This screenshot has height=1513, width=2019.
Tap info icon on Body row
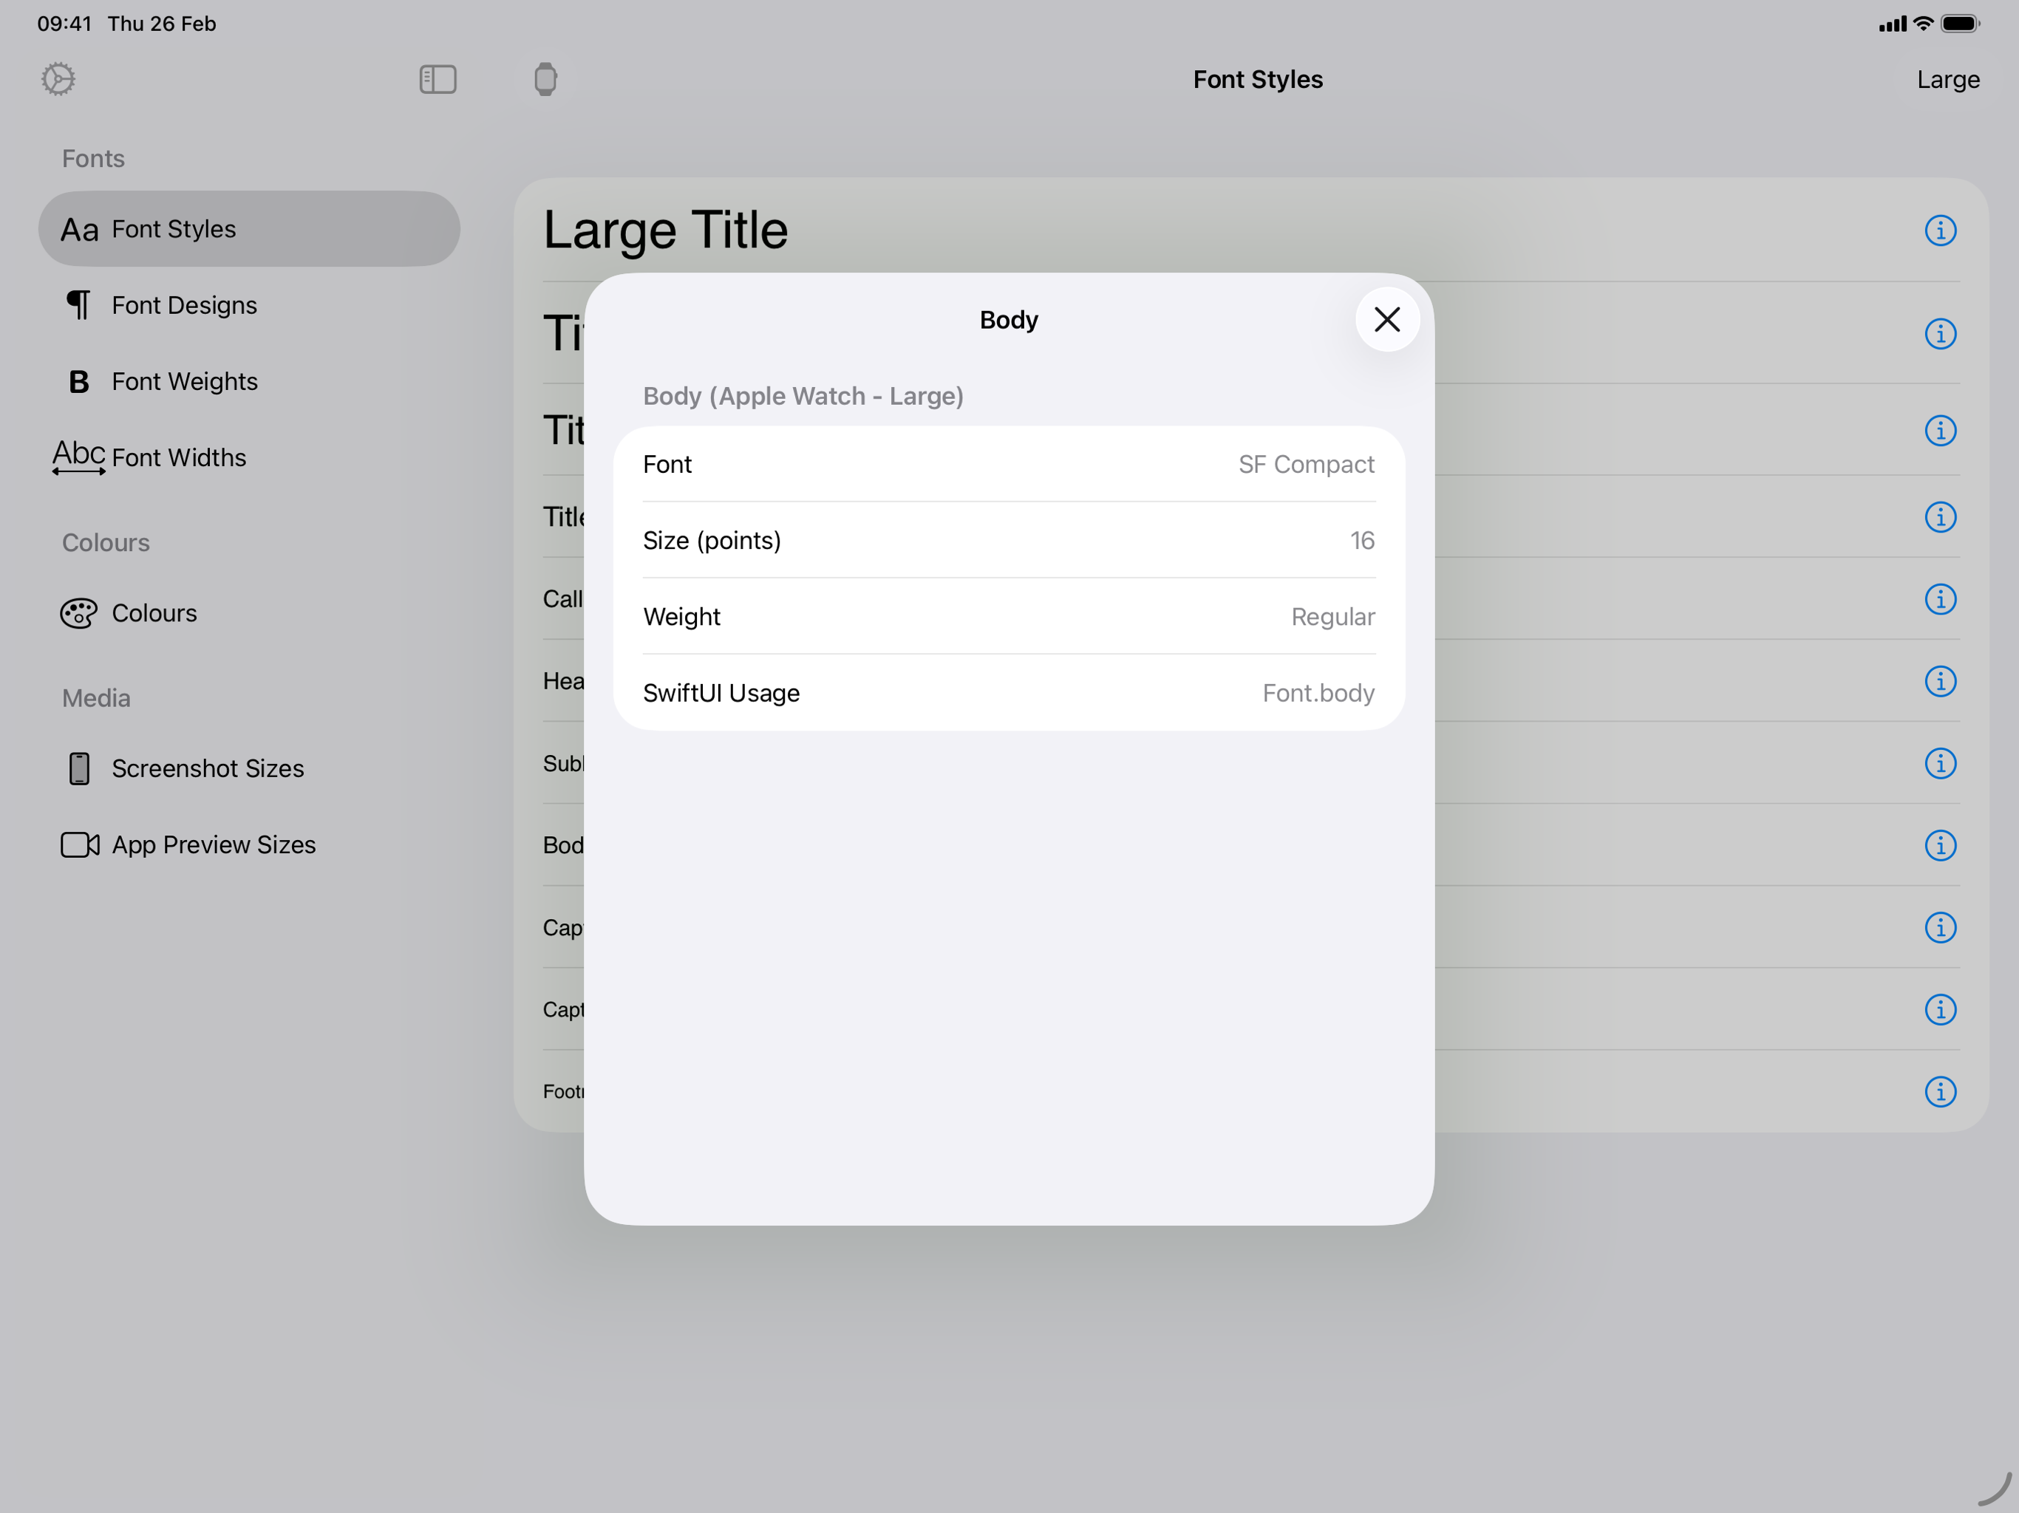(1940, 845)
